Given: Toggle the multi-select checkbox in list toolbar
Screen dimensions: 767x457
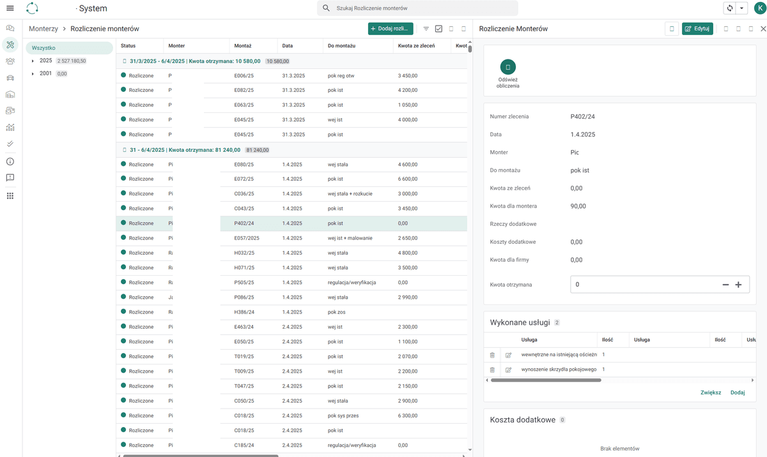Looking at the screenshot, I should pyautogui.click(x=438, y=29).
